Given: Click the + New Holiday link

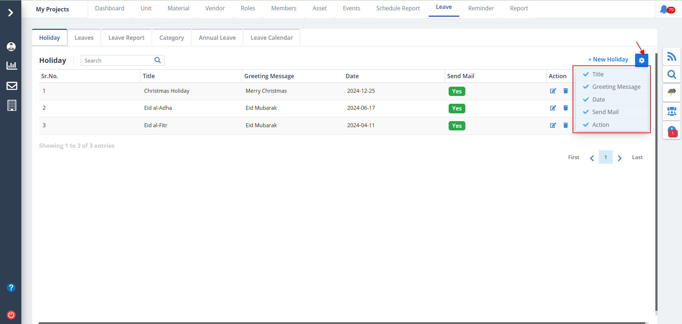Looking at the screenshot, I should (x=608, y=59).
